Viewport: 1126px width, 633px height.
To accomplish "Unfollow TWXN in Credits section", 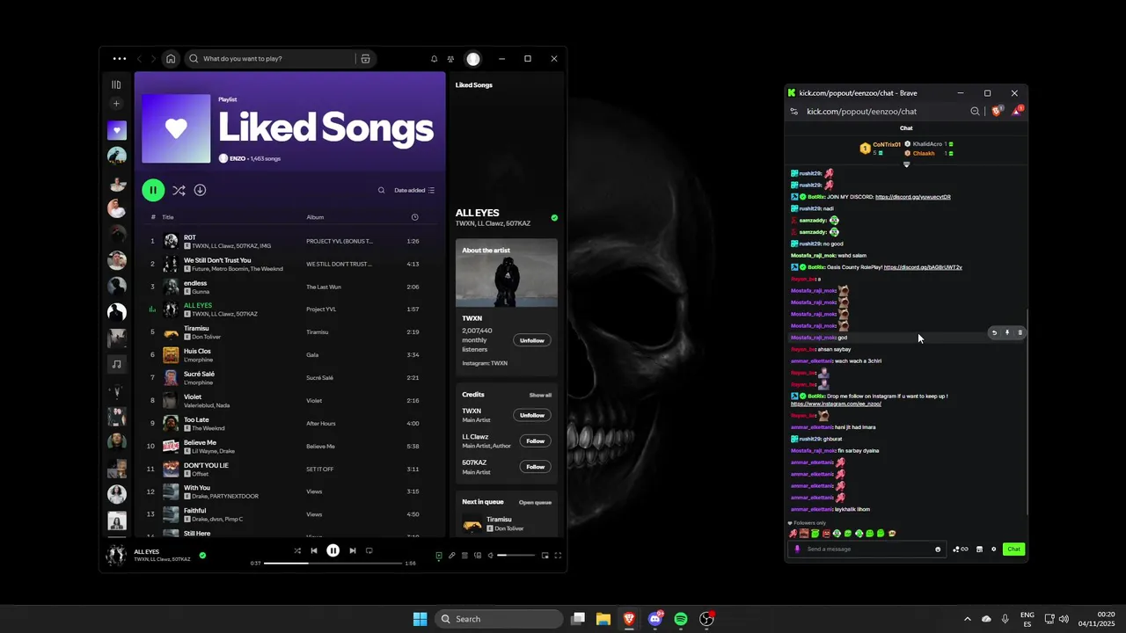I will tap(532, 415).
